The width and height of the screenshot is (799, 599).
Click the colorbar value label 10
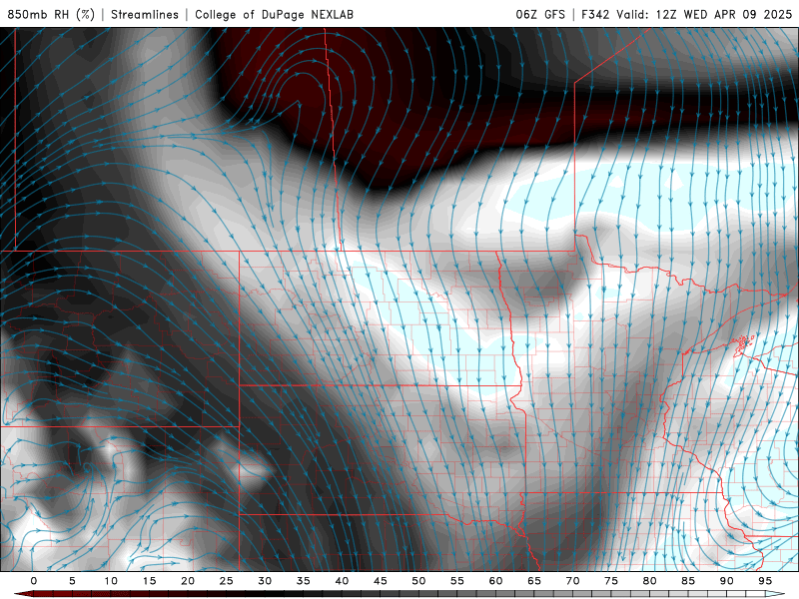pos(111,581)
